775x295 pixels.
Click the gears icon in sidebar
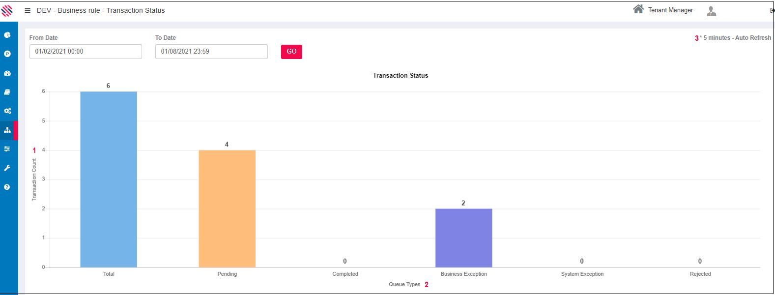pyautogui.click(x=7, y=111)
